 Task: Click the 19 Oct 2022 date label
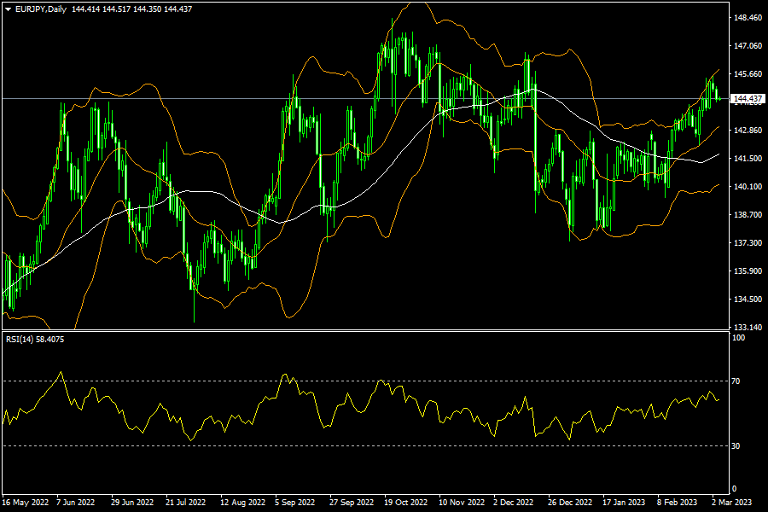click(405, 503)
